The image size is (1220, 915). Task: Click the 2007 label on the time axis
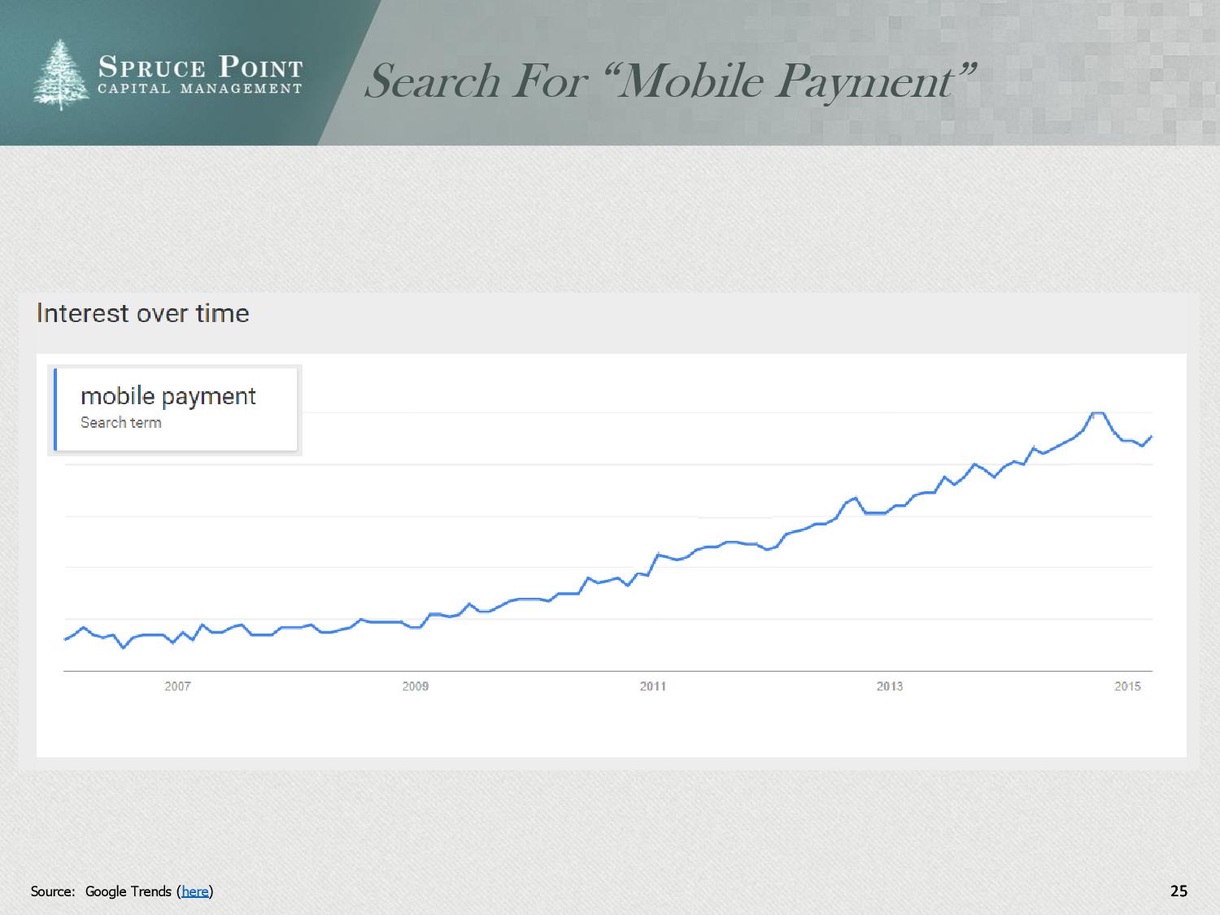click(177, 686)
